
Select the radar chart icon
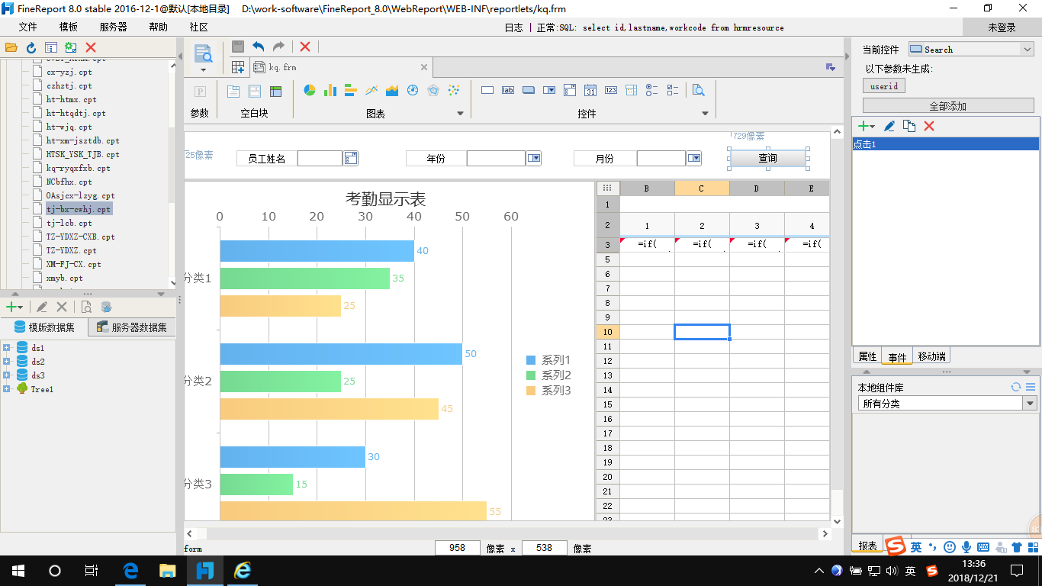pos(433,90)
